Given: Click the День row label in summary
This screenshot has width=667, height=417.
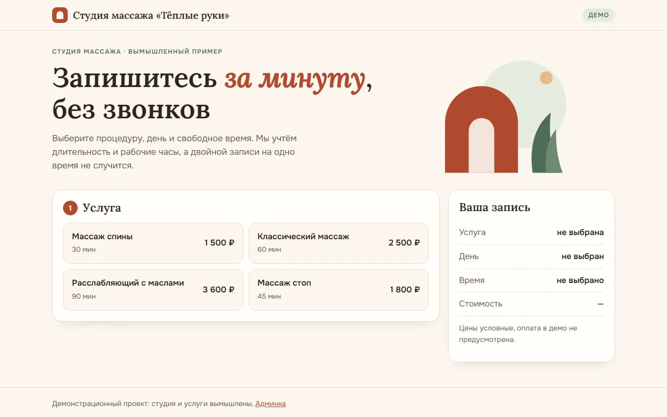Looking at the screenshot, I should [469, 256].
